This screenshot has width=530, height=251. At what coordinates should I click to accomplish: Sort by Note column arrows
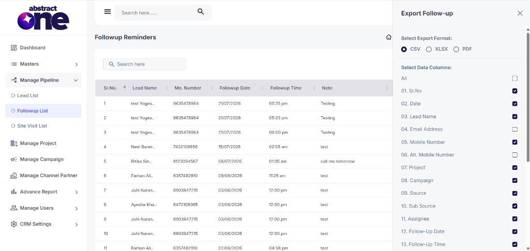[x=387, y=88]
